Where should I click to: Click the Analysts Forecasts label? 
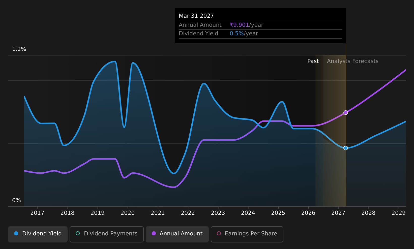[x=352, y=61]
